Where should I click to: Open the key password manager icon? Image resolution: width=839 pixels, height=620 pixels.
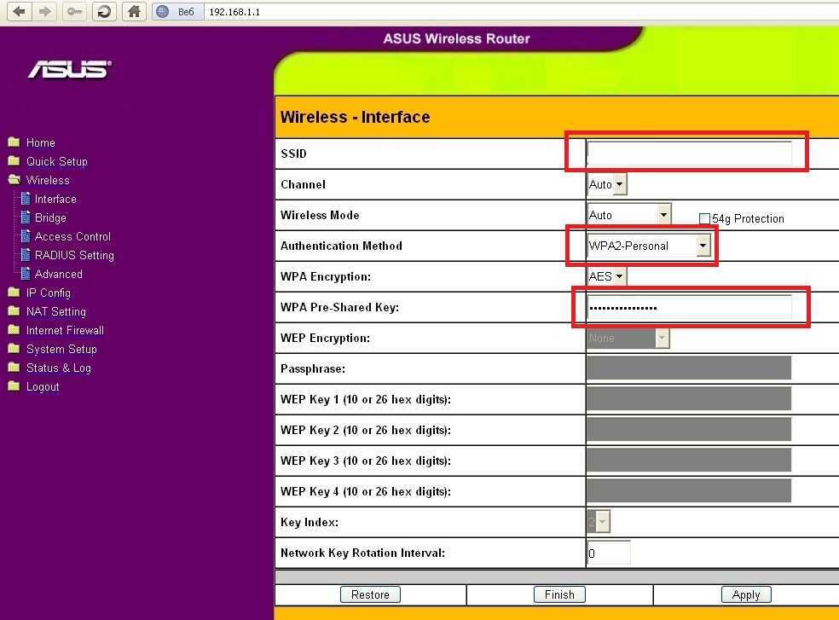click(74, 11)
